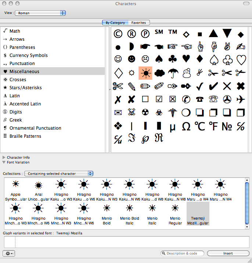The height and width of the screenshot is (263, 252).
Task: Select the frowning face character
Action: tap(145, 59)
